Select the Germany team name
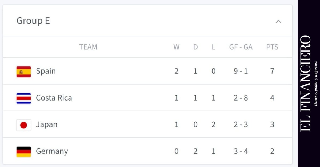320x167 pixels. pyautogui.click(x=52, y=151)
